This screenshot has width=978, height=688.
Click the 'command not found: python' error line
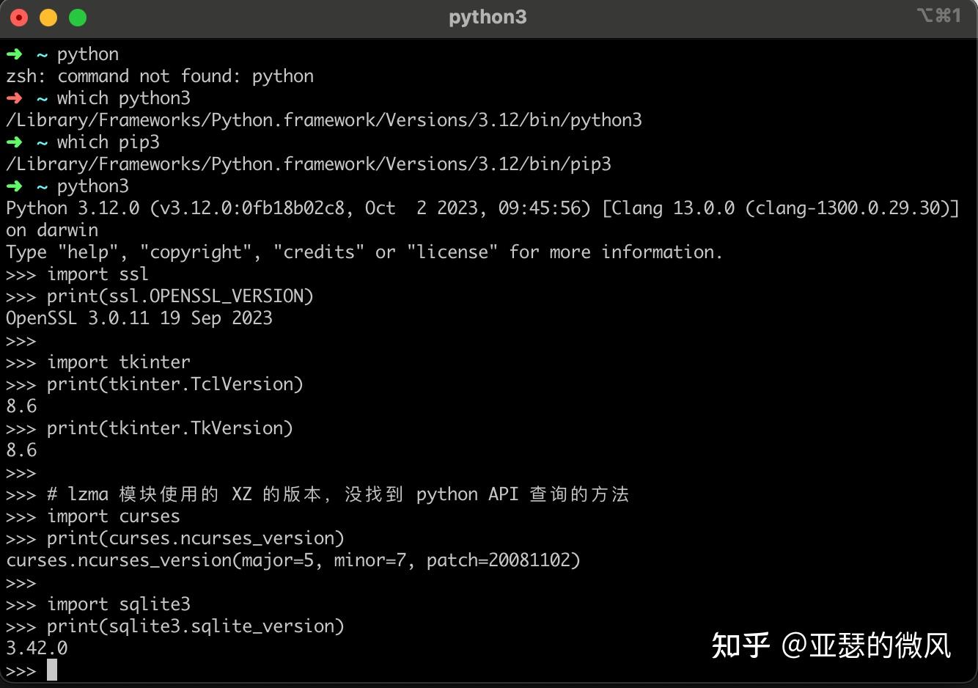[x=160, y=76]
